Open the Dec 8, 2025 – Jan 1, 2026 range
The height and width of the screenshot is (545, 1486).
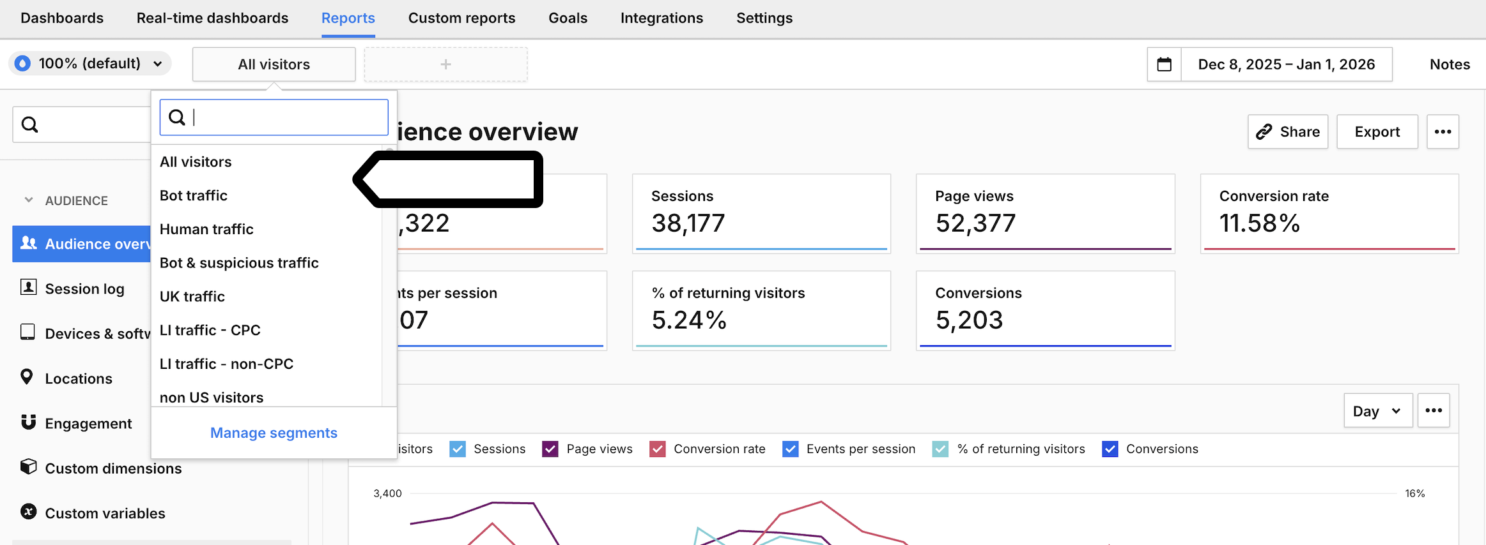[x=1286, y=64]
